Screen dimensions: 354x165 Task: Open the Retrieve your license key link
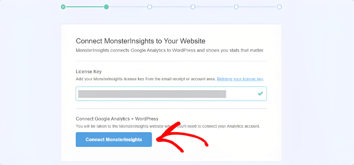click(x=240, y=79)
